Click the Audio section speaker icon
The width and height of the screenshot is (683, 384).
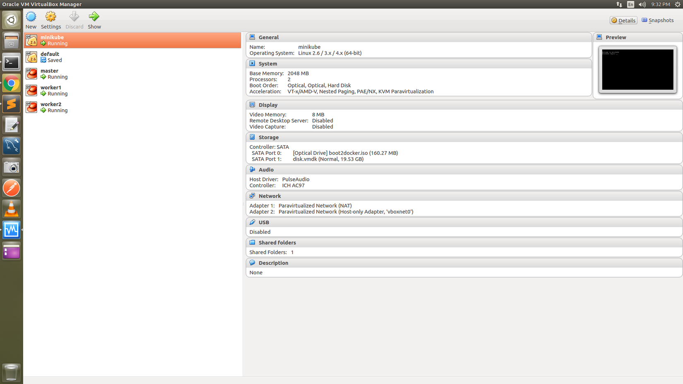(x=252, y=169)
